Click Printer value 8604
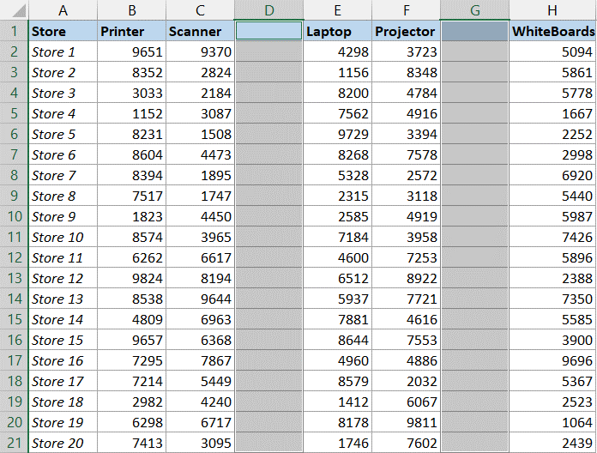597x453 pixels. 132,154
